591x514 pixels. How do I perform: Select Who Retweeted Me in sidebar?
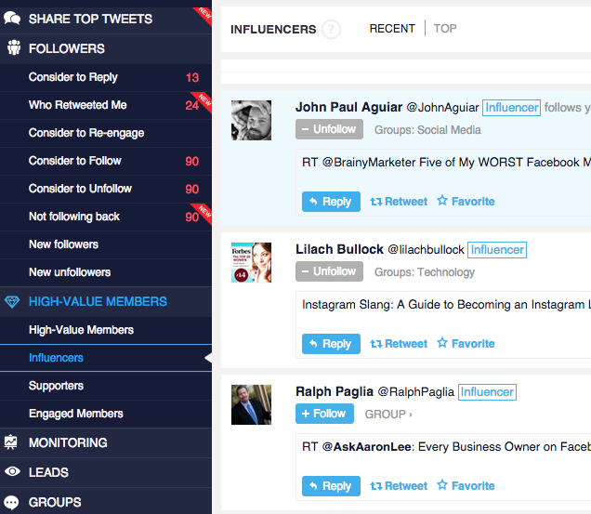(106, 105)
